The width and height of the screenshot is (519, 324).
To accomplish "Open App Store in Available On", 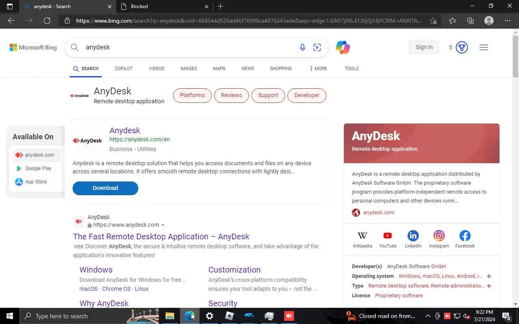I will (x=36, y=182).
